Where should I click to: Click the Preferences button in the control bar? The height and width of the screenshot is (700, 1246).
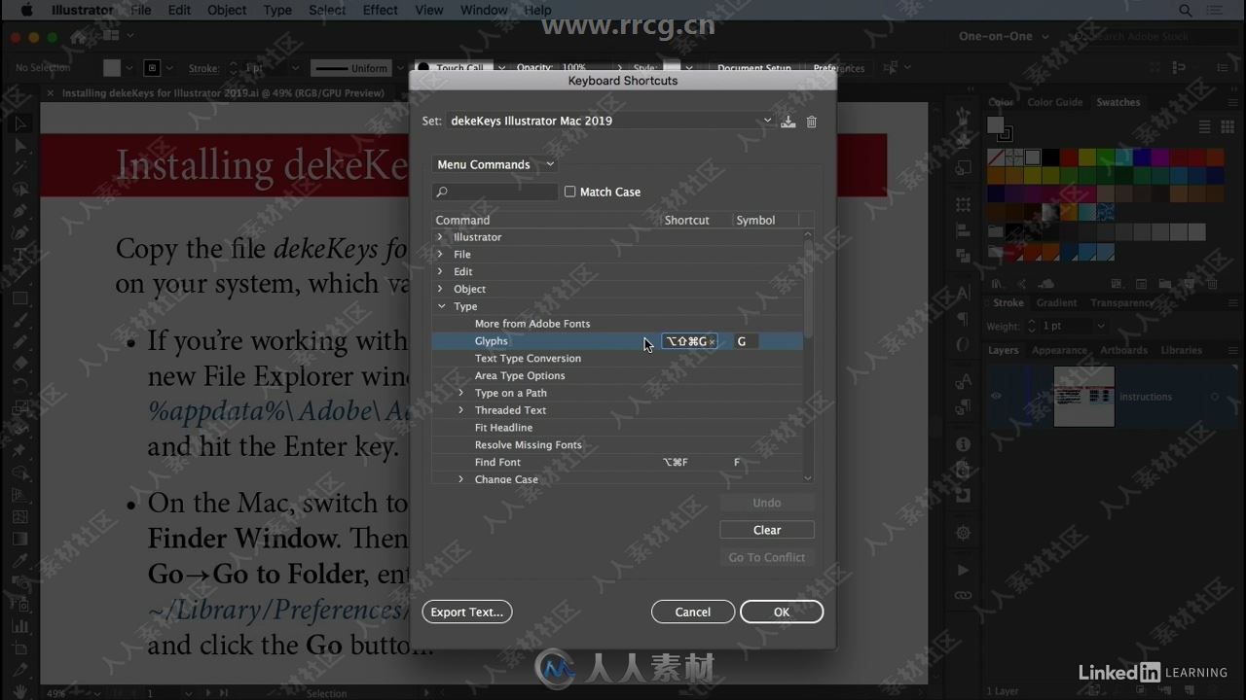(x=839, y=68)
